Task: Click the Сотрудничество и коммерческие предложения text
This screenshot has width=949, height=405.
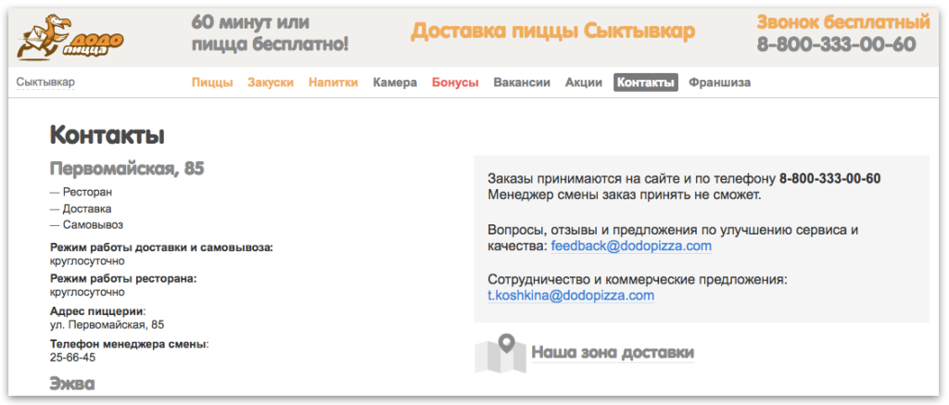Action: (637, 280)
